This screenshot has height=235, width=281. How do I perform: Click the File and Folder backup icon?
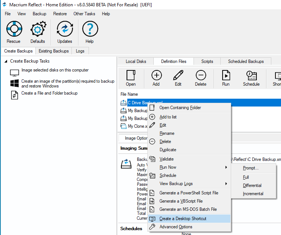[x=15, y=95]
